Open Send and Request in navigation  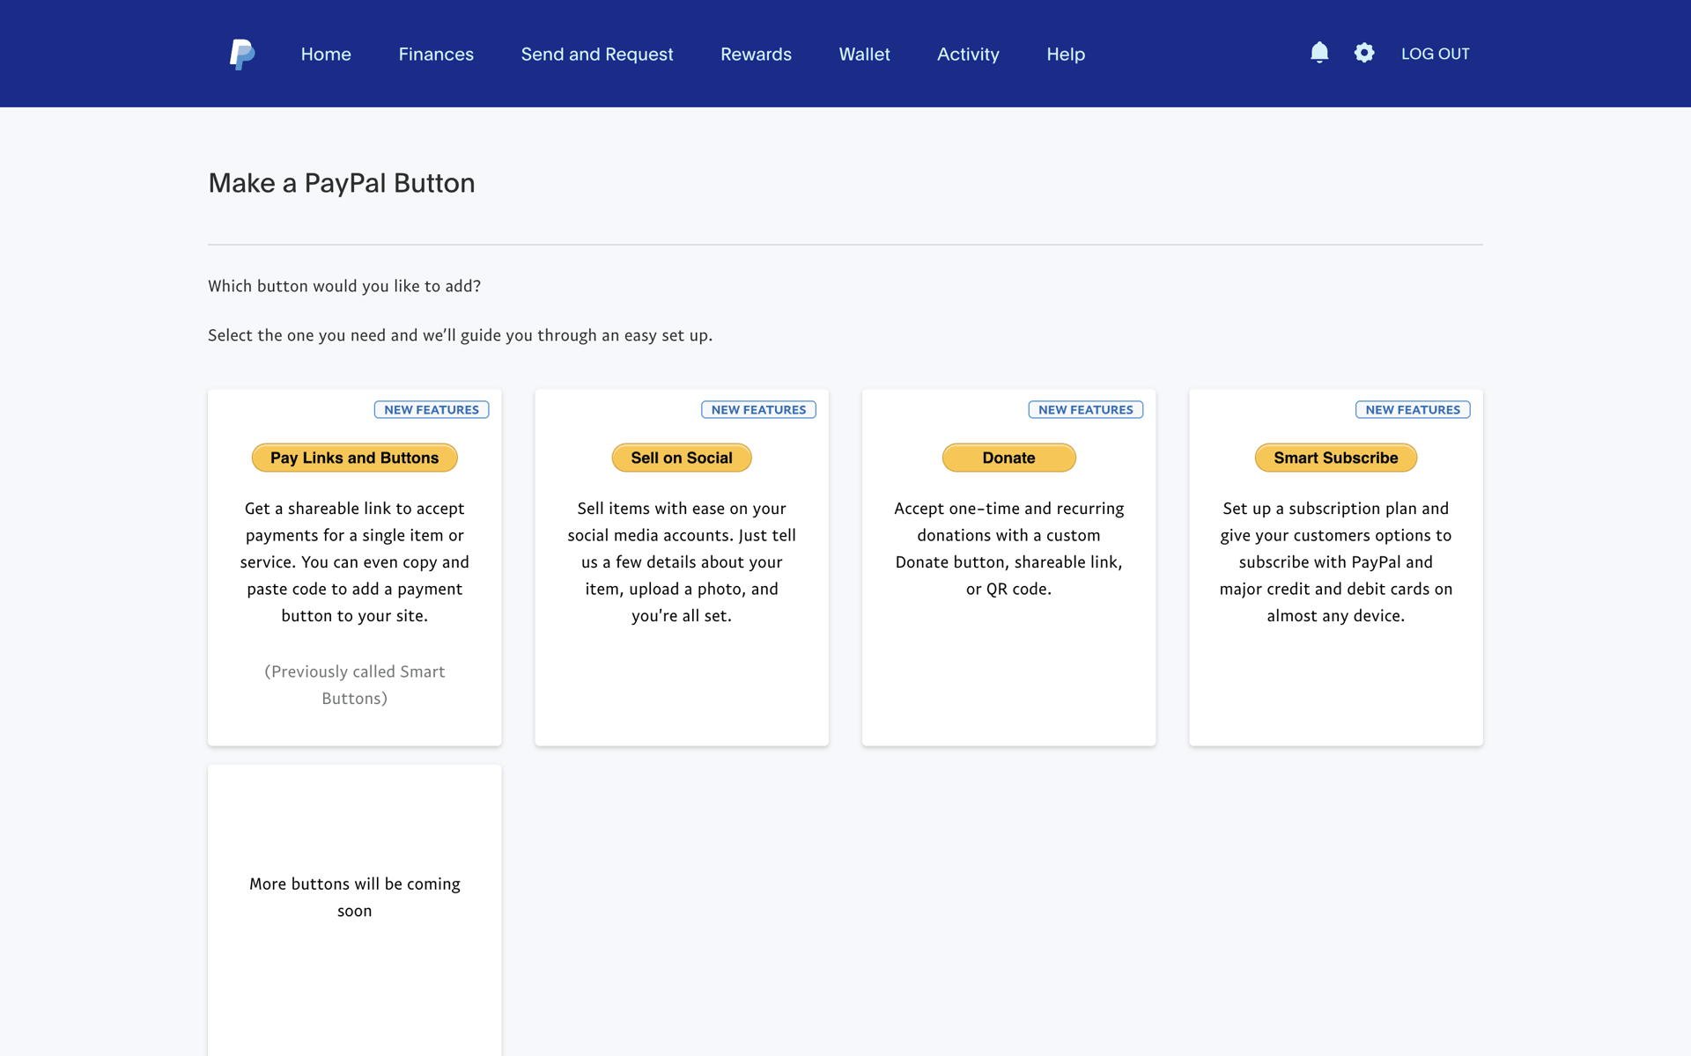tap(597, 54)
